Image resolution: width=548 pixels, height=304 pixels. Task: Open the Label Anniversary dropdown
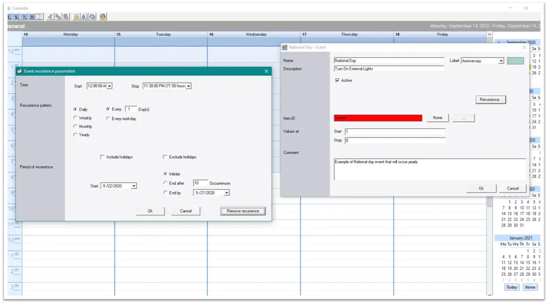pyautogui.click(x=501, y=61)
